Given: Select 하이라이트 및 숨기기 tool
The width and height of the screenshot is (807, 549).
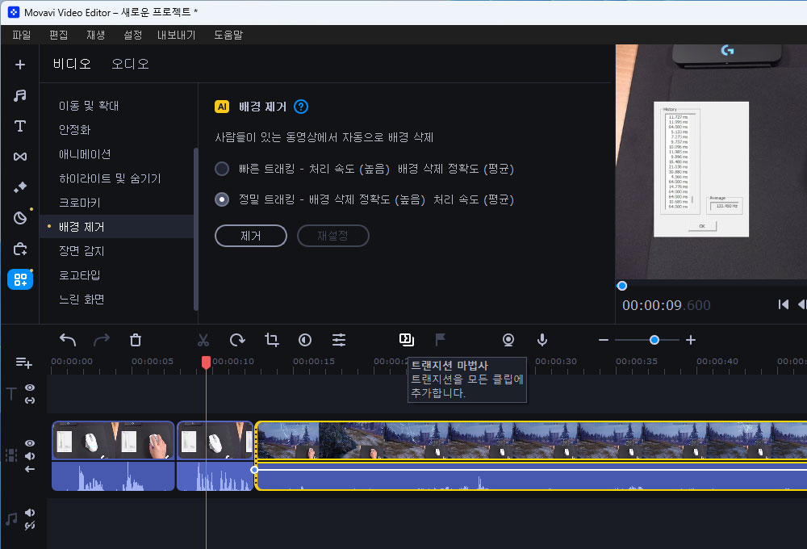Looking at the screenshot, I should pos(116,178).
